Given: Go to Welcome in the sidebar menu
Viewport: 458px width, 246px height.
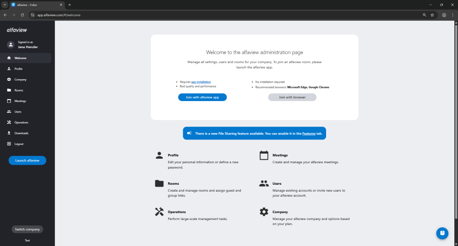Looking at the screenshot, I should [x=21, y=58].
